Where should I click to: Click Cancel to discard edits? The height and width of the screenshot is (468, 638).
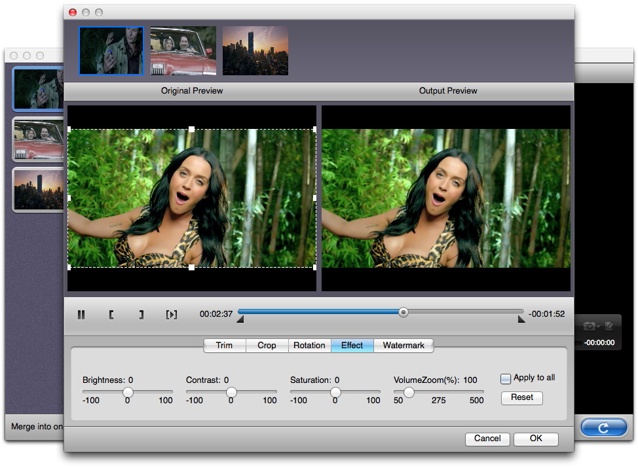pyautogui.click(x=487, y=439)
